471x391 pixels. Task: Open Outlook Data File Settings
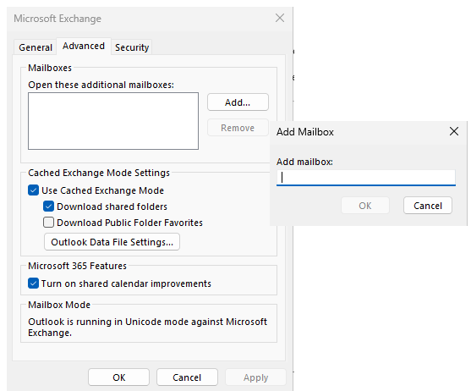pos(112,242)
